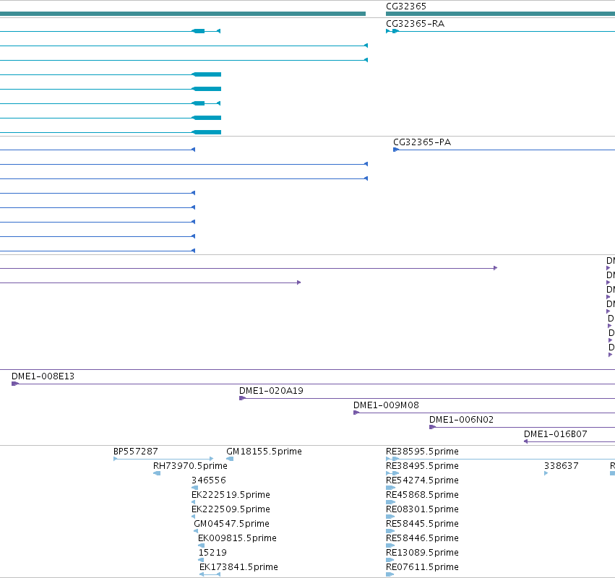Screen dimensions: 615x578
Task: Click the RE07611.5prime EST glyph
Action: point(390,575)
